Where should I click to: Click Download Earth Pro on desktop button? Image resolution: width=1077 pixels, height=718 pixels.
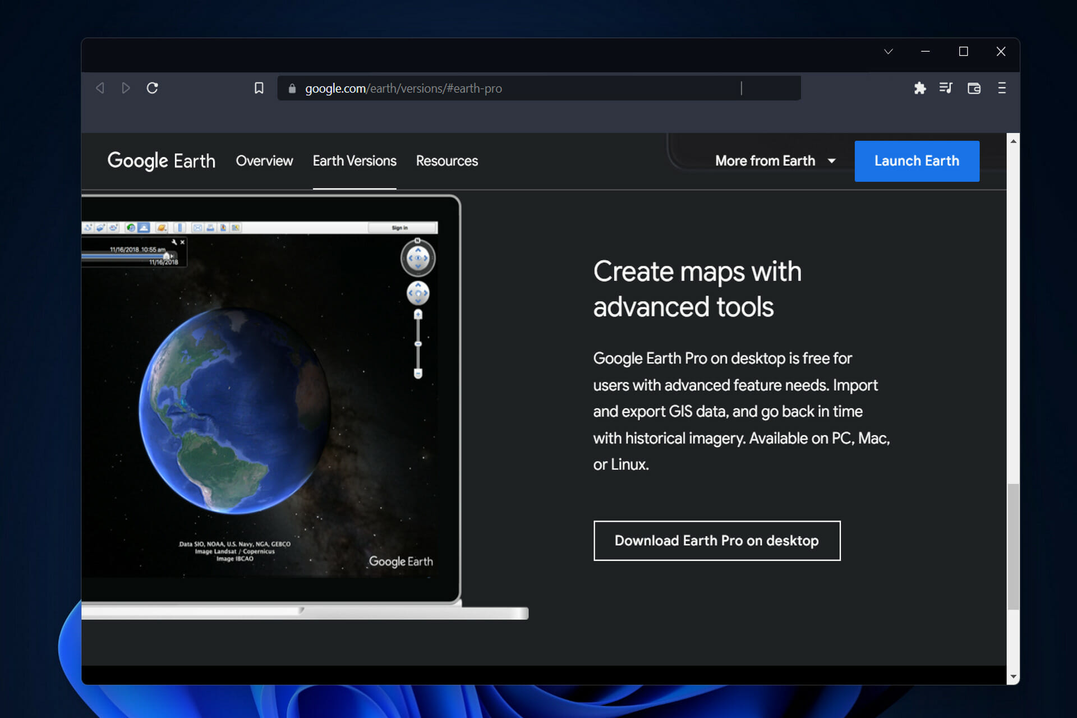coord(717,541)
